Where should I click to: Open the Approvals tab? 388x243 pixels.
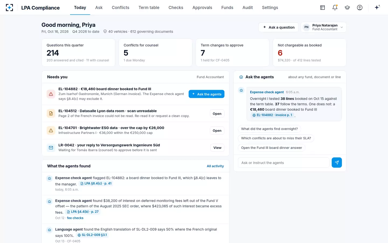(202, 8)
